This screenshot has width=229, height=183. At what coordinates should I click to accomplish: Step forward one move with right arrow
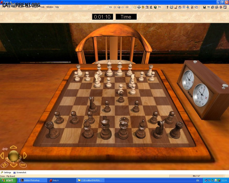point(123,7)
